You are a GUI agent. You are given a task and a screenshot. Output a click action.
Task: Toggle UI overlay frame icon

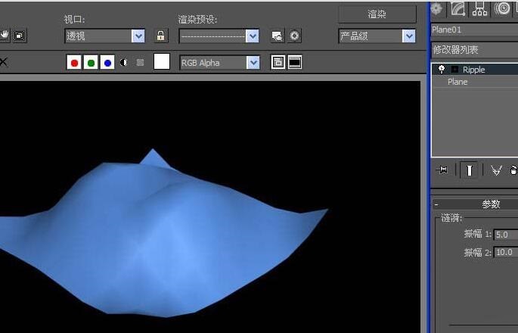pos(278,62)
